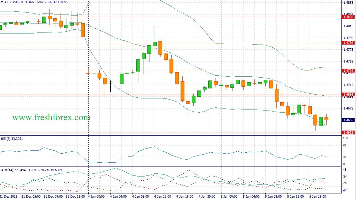Image resolution: width=356 pixels, height=200 pixels.
Task: Select the red 1.4698 price tag
Action: 348,95
